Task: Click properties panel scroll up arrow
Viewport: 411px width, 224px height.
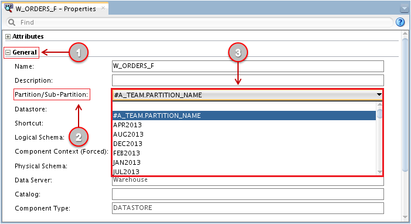Action: pyautogui.click(x=405, y=34)
